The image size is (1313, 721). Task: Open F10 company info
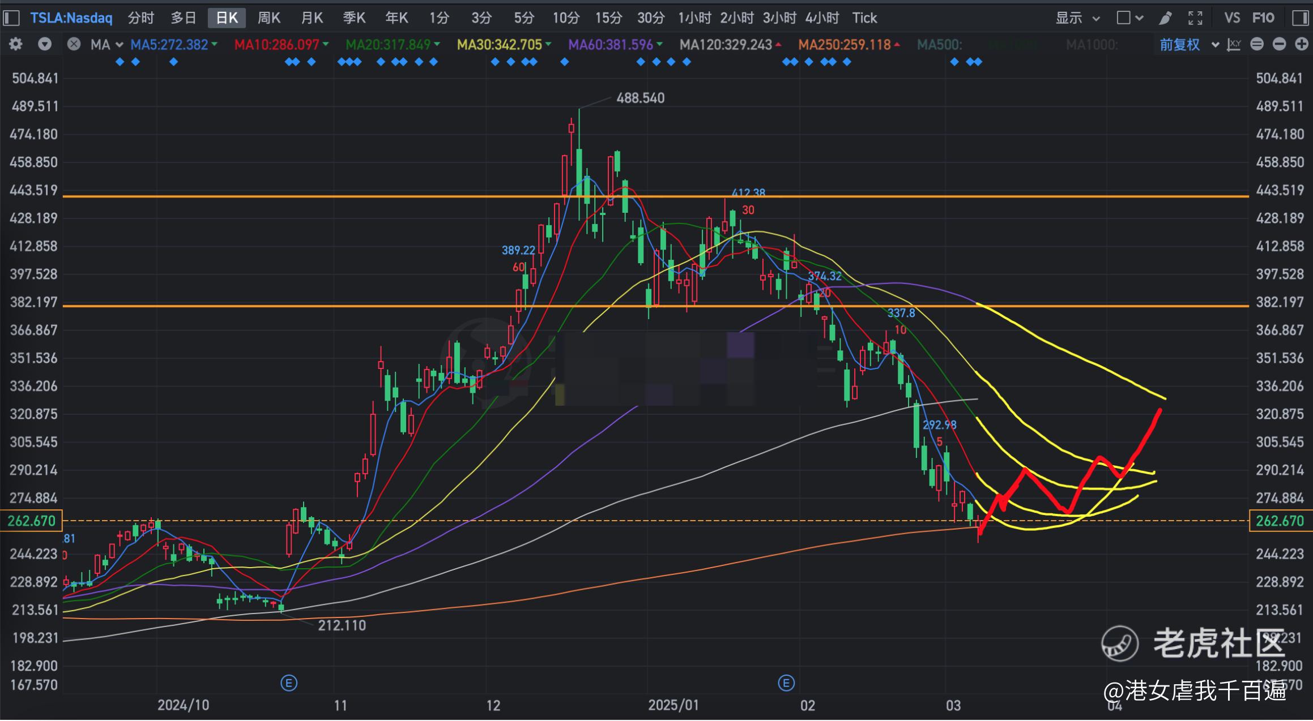click(x=1263, y=18)
